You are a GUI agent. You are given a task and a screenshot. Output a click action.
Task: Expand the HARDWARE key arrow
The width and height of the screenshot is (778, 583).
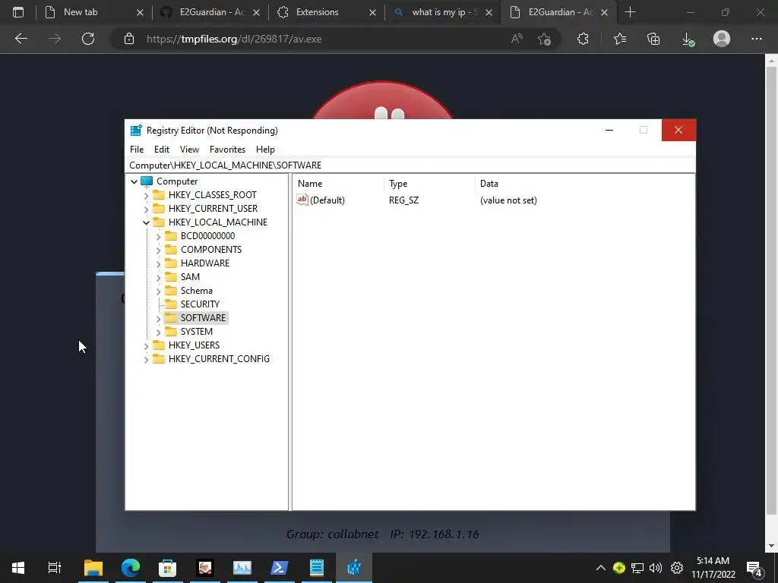click(x=158, y=263)
